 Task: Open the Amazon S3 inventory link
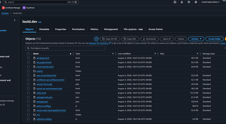100,43
